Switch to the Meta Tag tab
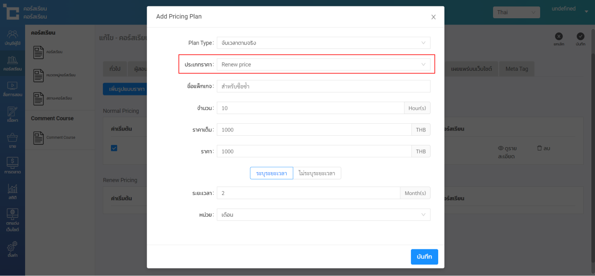Screen dimensions: 595x276 (x=516, y=69)
